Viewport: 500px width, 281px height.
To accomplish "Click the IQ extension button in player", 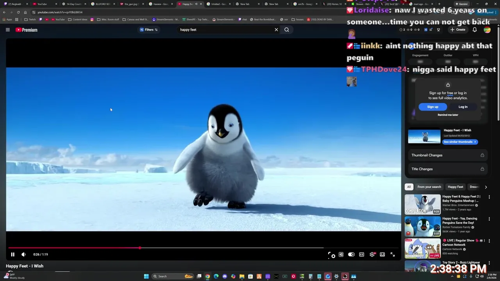I will click(341, 254).
